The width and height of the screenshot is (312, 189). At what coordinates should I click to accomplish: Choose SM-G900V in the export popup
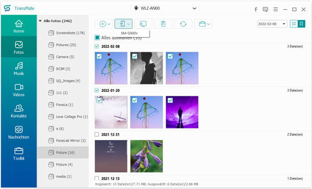(129, 33)
